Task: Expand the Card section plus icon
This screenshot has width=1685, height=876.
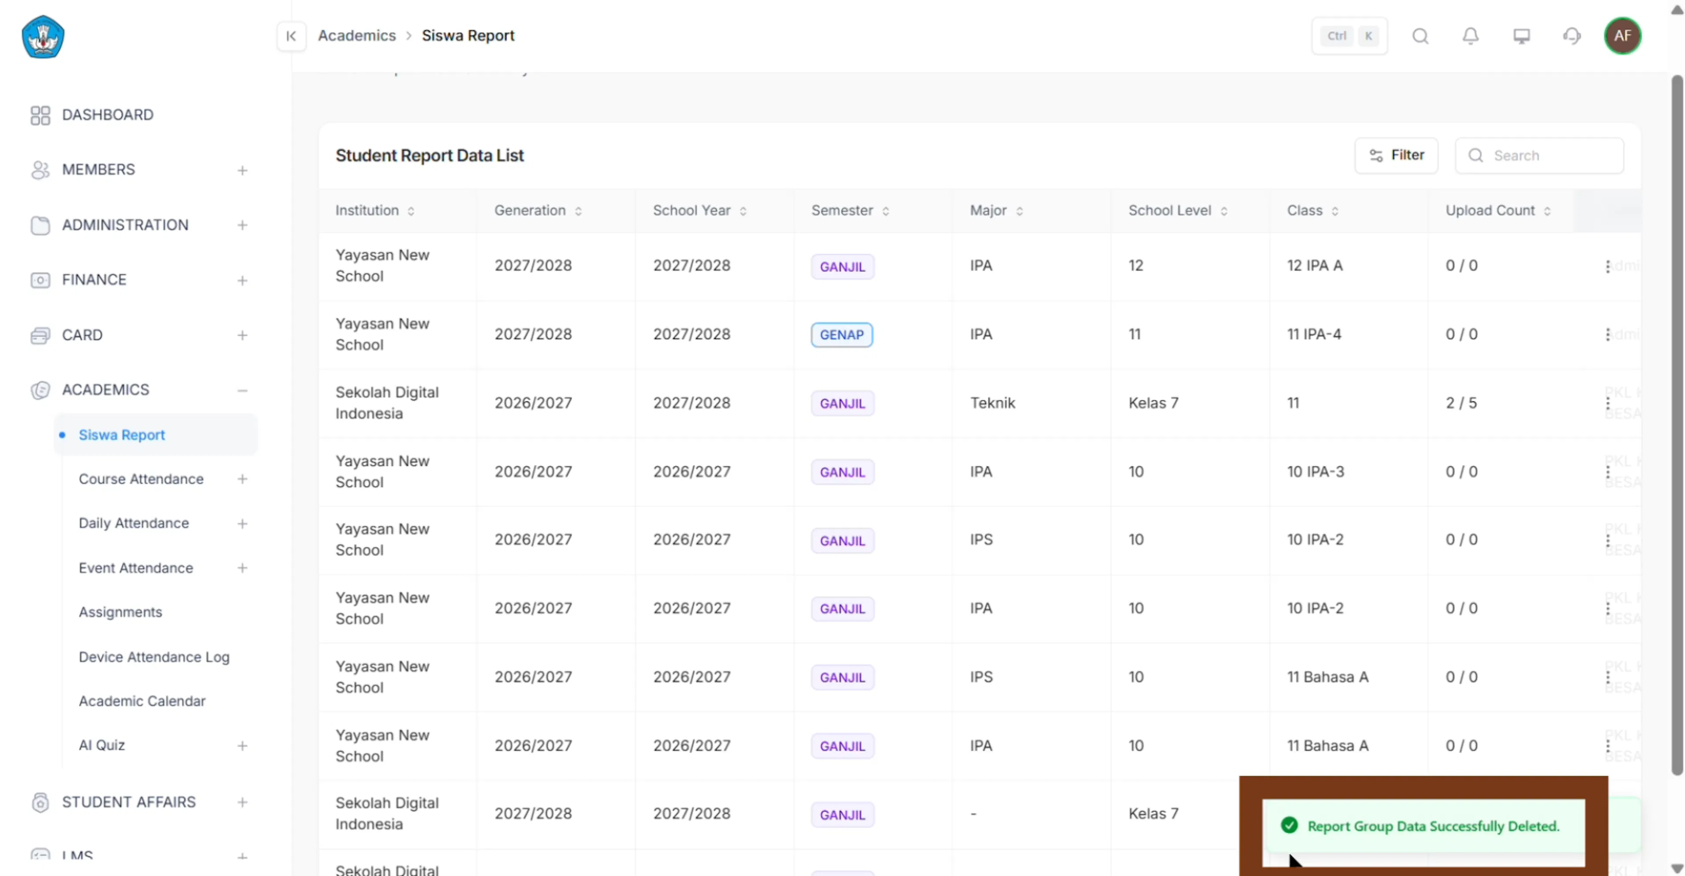Action: [x=242, y=336]
